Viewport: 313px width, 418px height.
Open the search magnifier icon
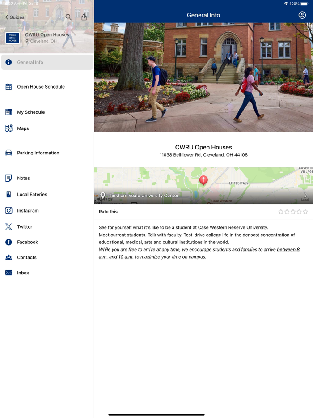coord(68,17)
